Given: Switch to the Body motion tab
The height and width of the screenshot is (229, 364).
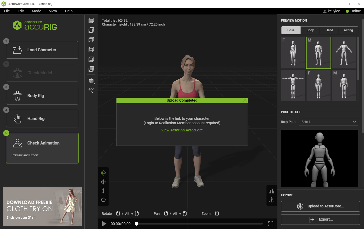Looking at the screenshot, I should click(310, 30).
